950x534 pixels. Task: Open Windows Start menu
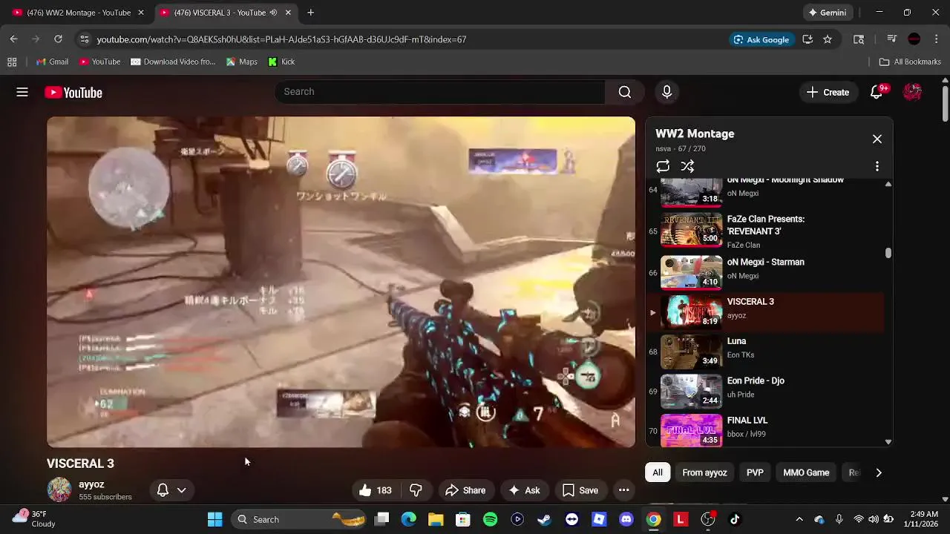(x=215, y=519)
